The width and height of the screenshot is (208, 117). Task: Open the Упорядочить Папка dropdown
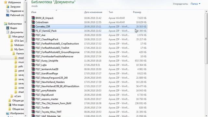195,4
